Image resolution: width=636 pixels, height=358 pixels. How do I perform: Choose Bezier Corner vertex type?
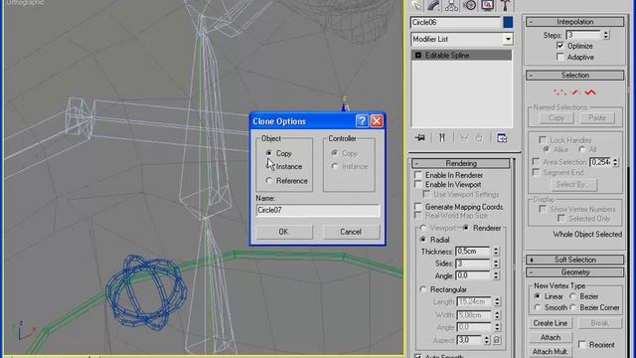coord(572,307)
